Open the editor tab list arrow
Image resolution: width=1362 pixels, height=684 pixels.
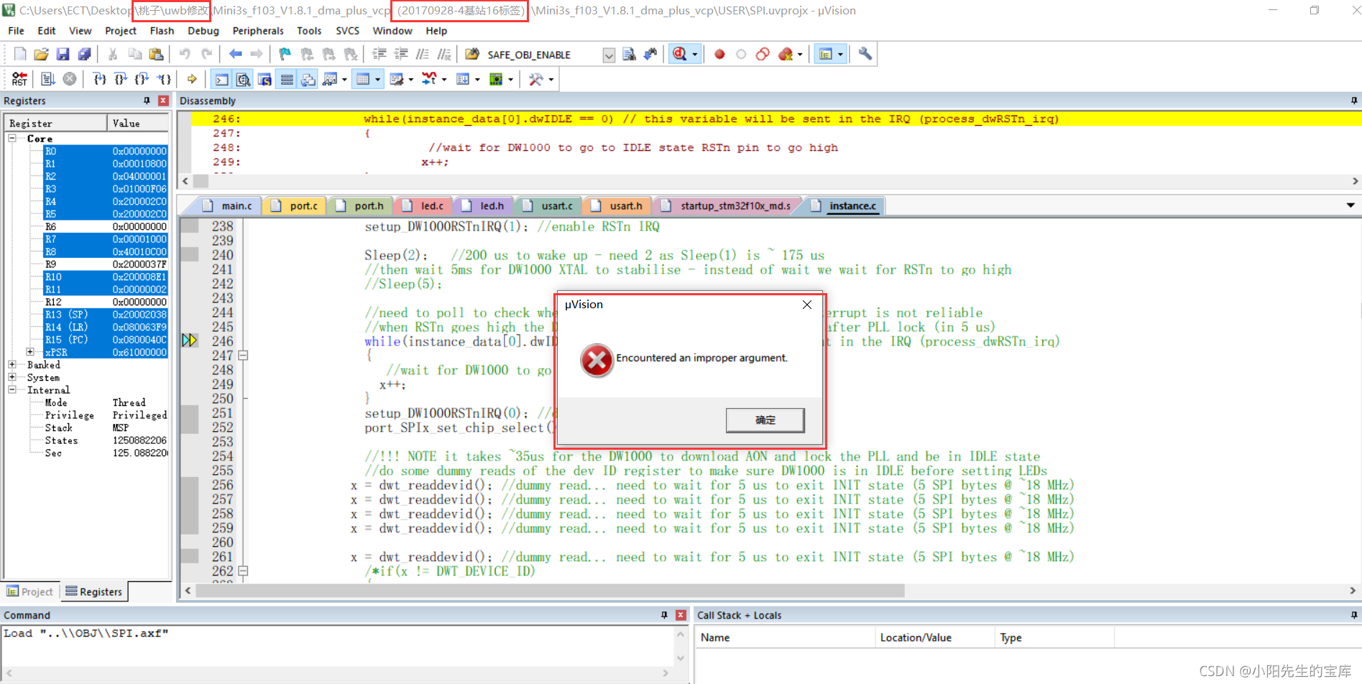[x=1351, y=205]
